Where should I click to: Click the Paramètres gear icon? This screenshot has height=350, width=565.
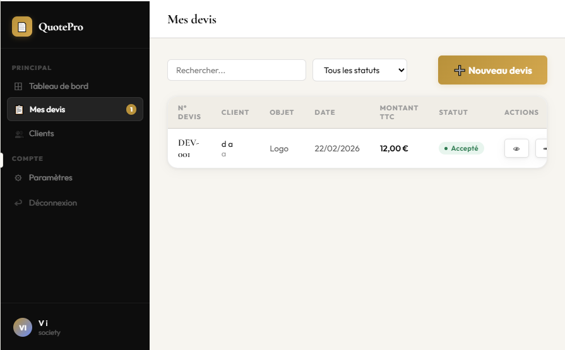coord(18,178)
